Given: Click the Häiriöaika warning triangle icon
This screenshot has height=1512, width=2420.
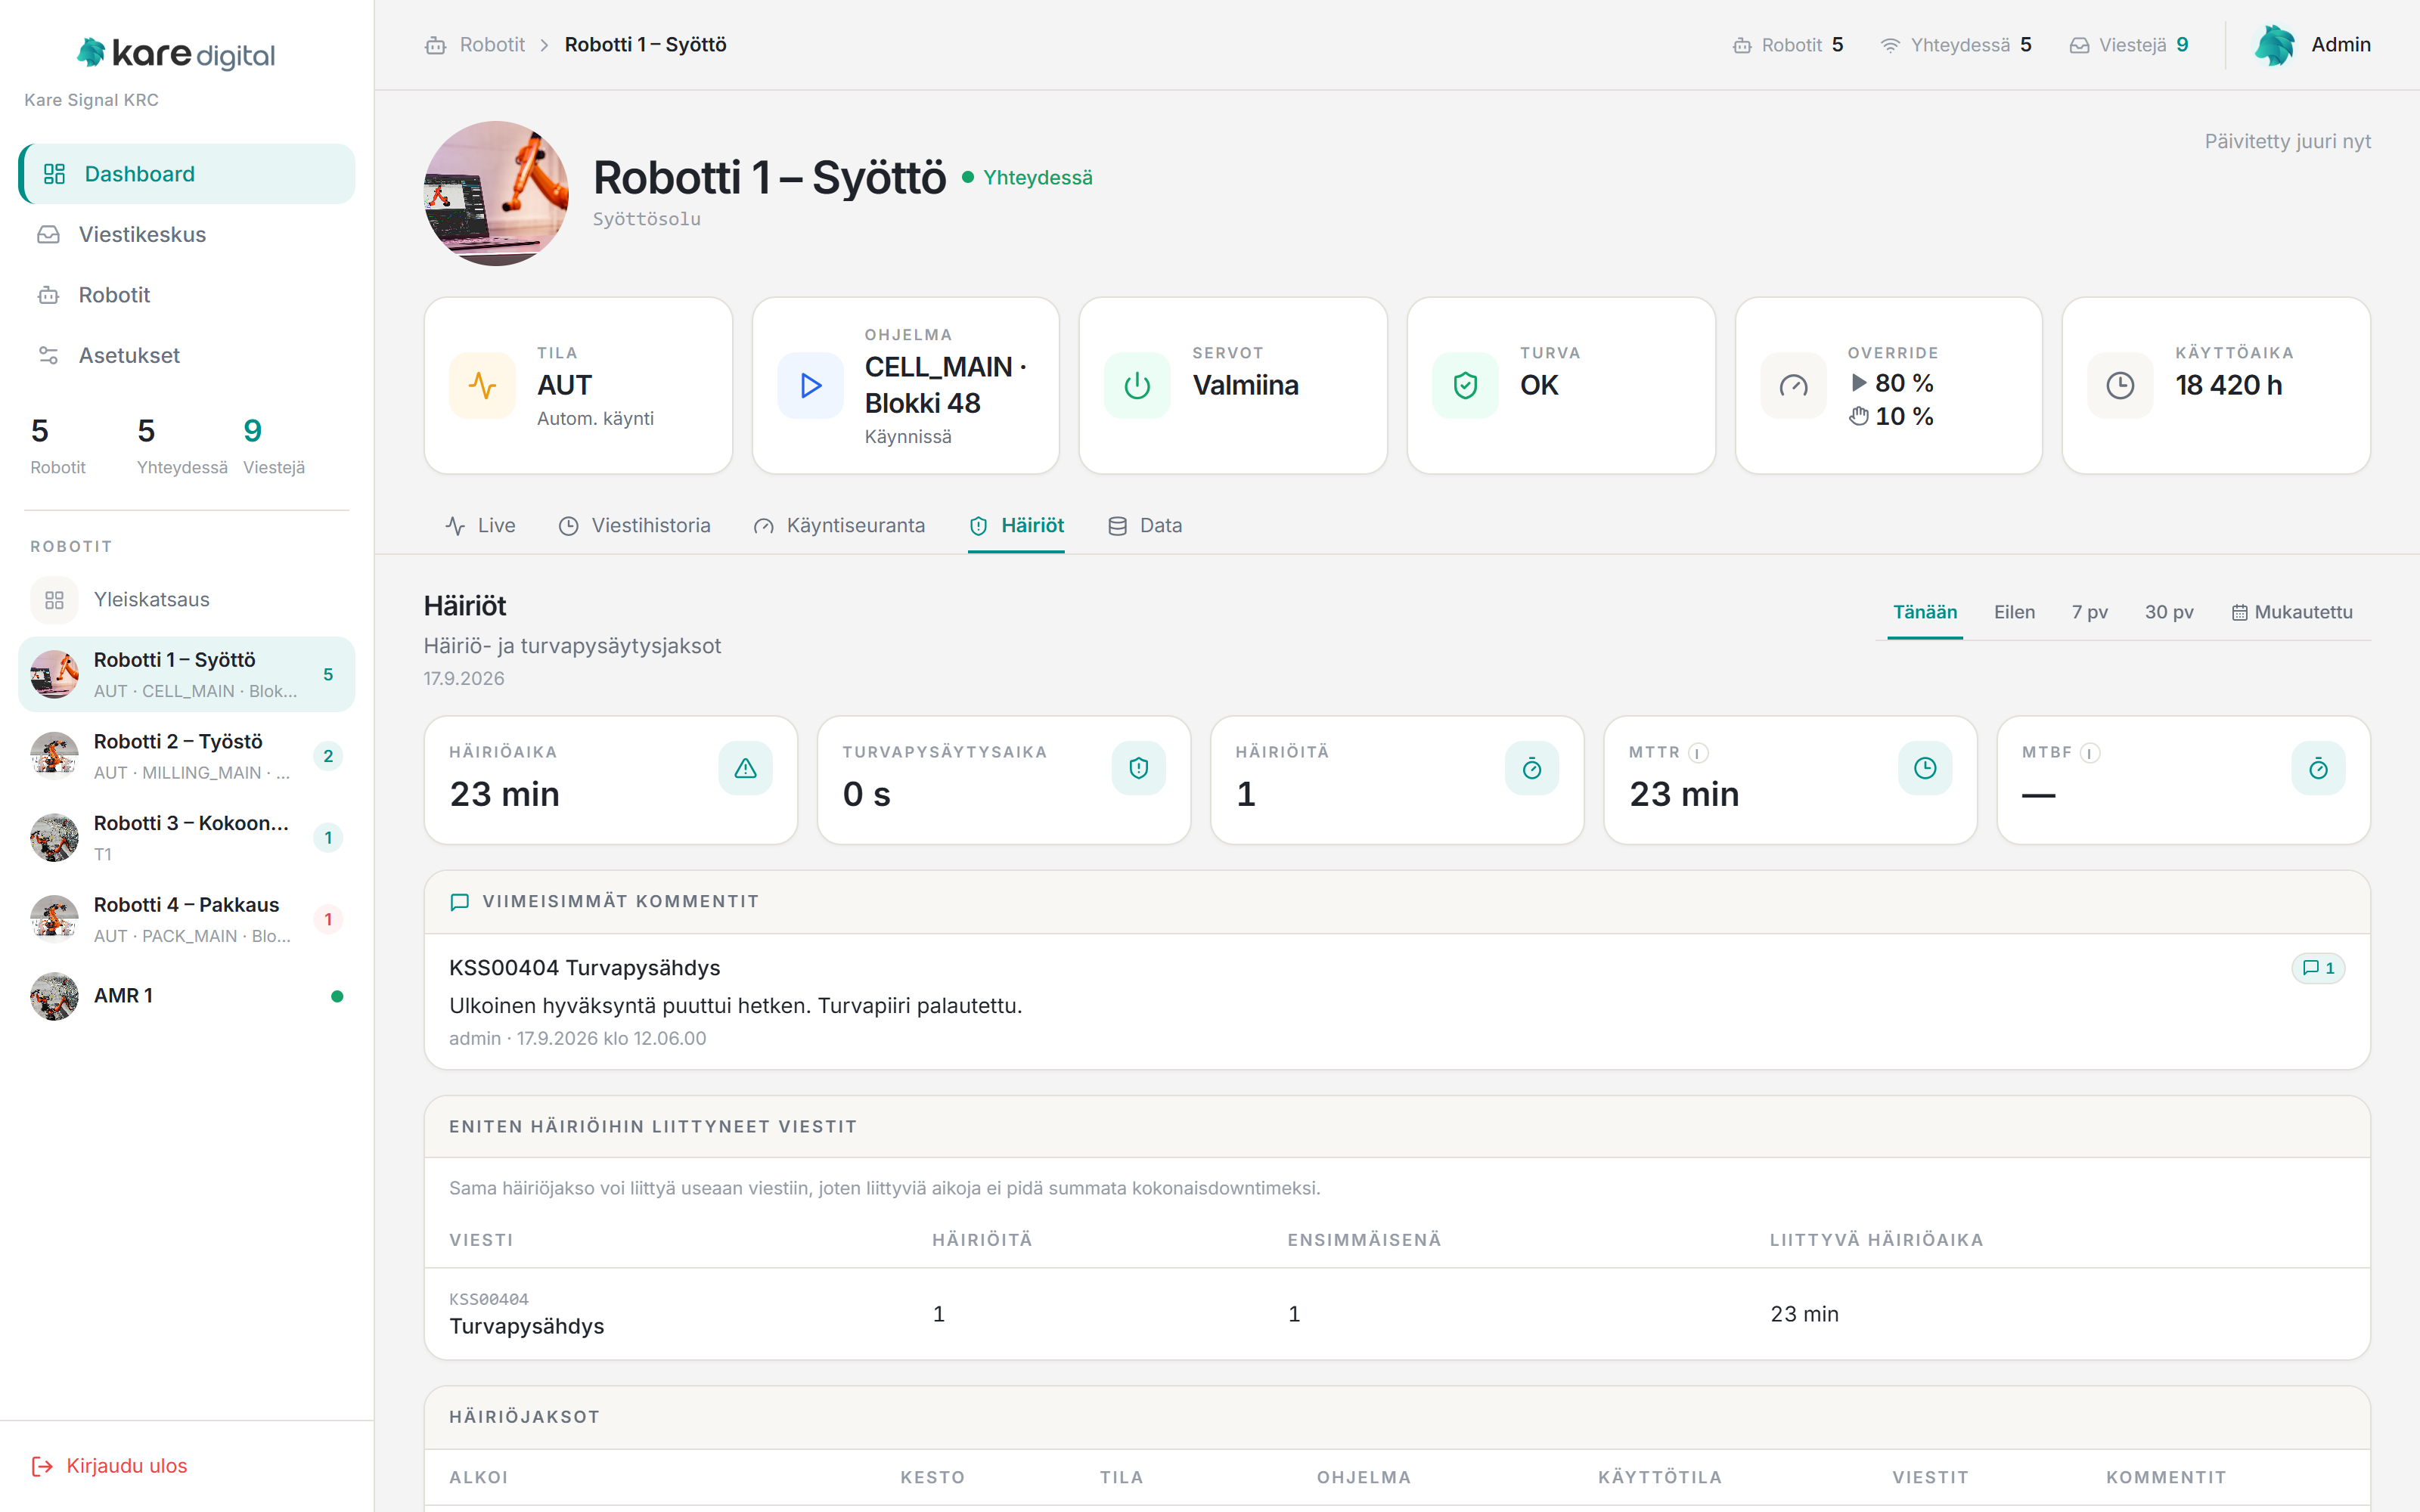Looking at the screenshot, I should pos(745,768).
